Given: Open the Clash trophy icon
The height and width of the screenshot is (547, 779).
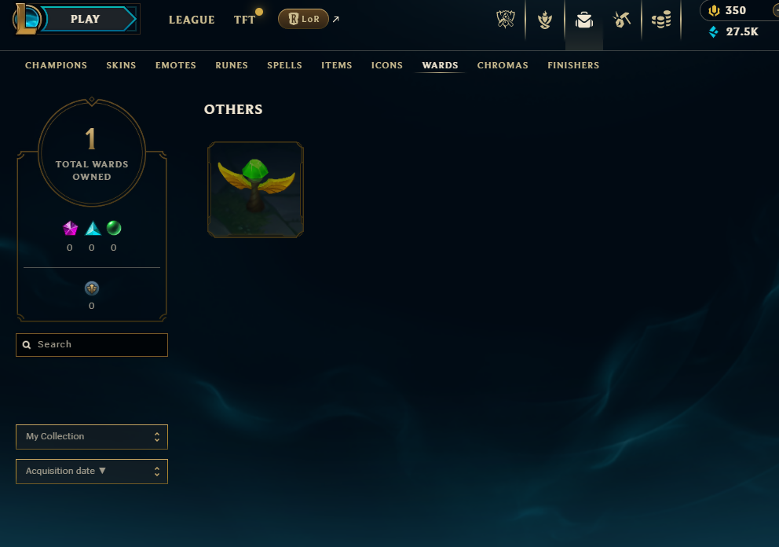Looking at the screenshot, I should [505, 20].
